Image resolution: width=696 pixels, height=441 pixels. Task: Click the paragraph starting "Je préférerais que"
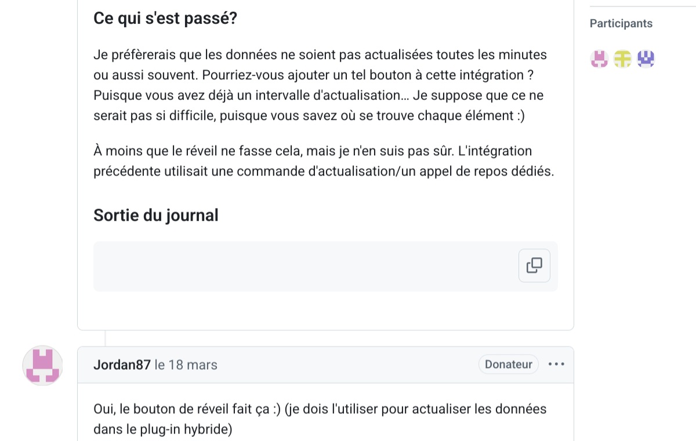(320, 85)
